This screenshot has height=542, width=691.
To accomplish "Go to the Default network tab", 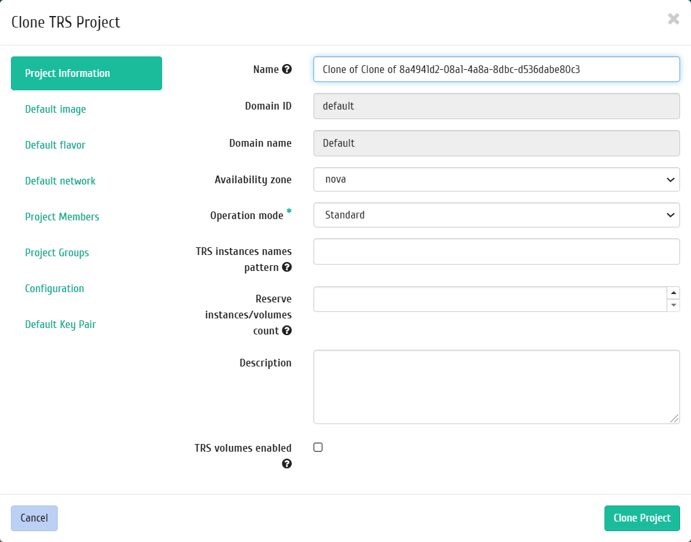I will (x=60, y=181).
